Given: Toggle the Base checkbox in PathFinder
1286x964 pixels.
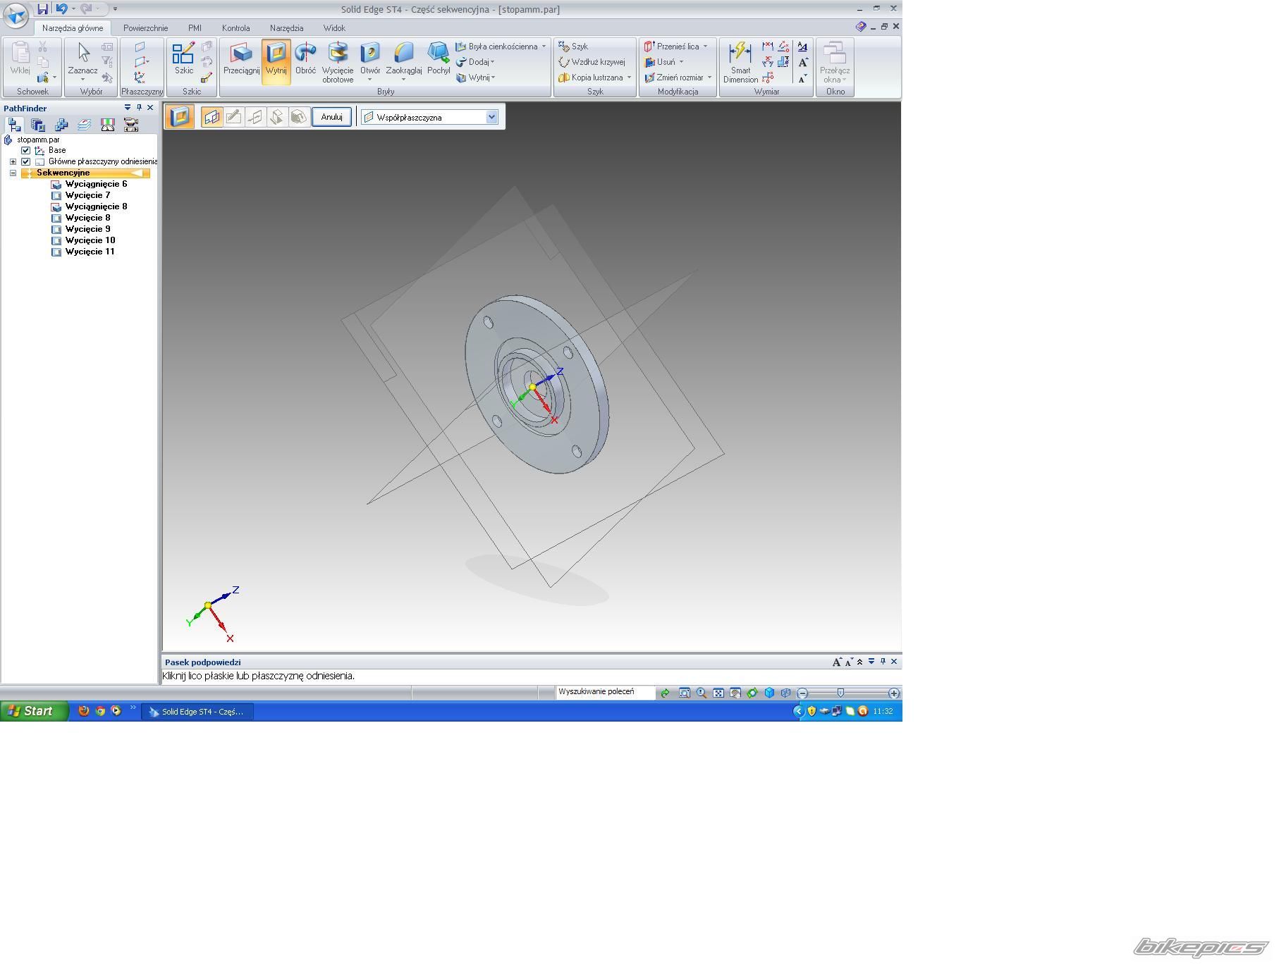Looking at the screenshot, I should (26, 151).
